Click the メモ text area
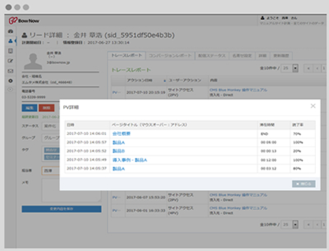This screenshot has height=251, width=329. click(x=71, y=190)
